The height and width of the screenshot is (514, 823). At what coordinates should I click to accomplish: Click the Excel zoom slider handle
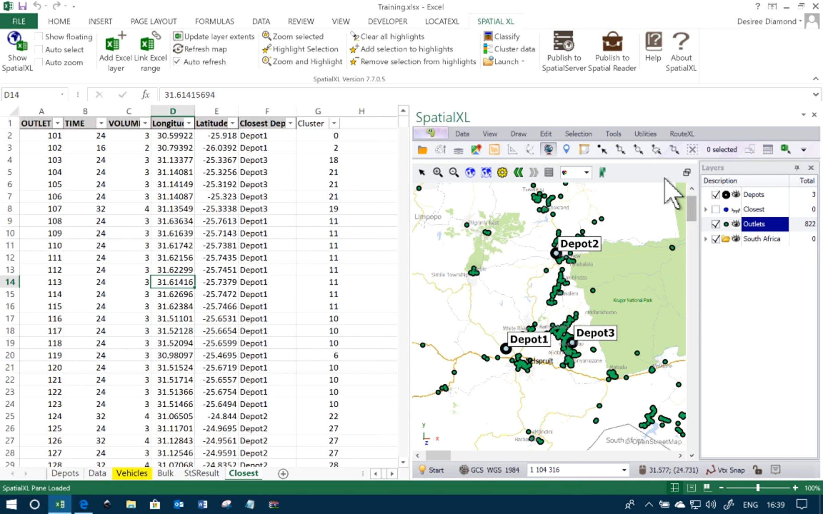coord(758,488)
